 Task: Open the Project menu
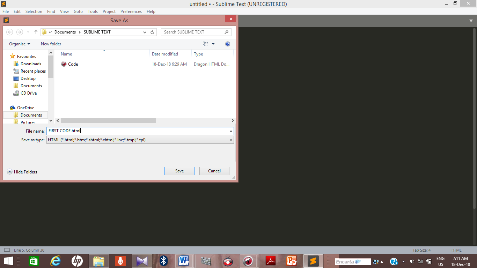pos(109,12)
